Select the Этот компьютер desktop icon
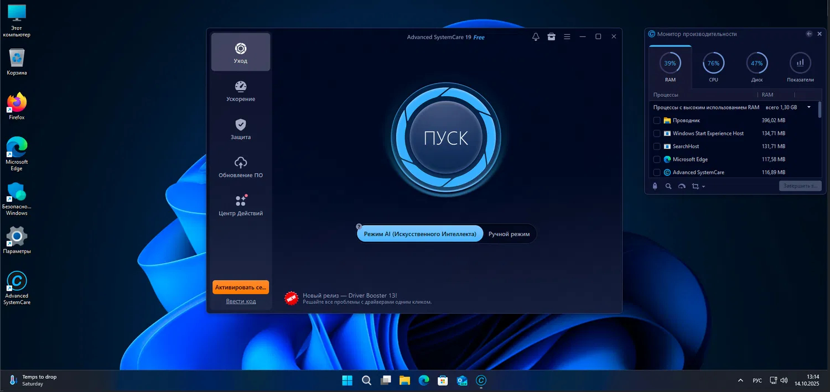This screenshot has width=830, height=392. 17,20
